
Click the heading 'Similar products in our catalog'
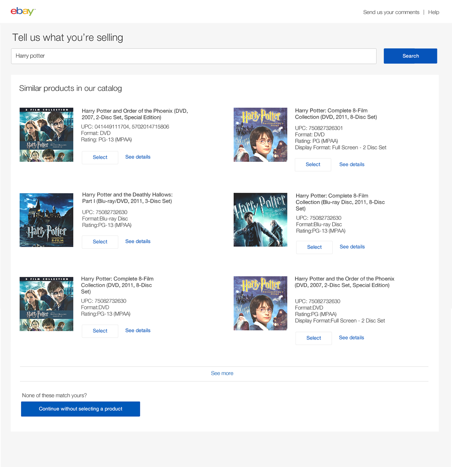pyautogui.click(x=70, y=88)
